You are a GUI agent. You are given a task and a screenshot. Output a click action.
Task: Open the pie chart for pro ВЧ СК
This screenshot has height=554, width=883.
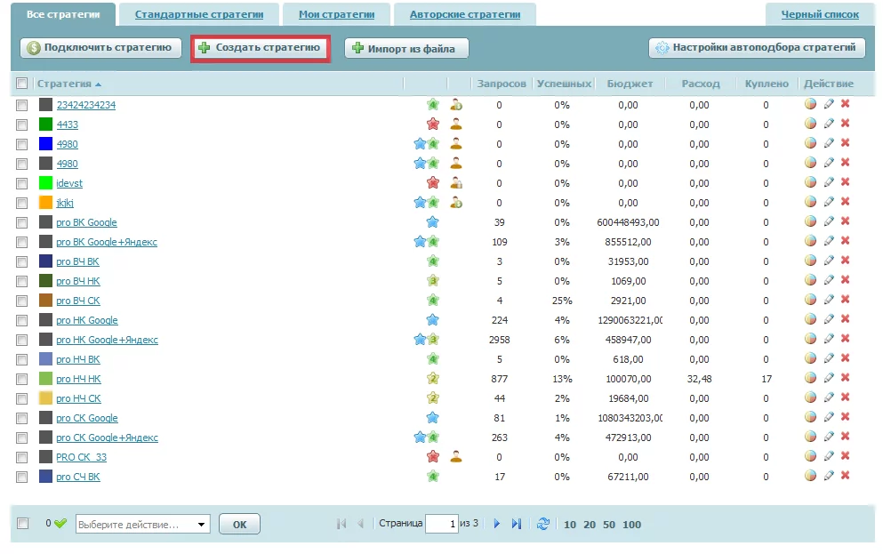tap(810, 300)
